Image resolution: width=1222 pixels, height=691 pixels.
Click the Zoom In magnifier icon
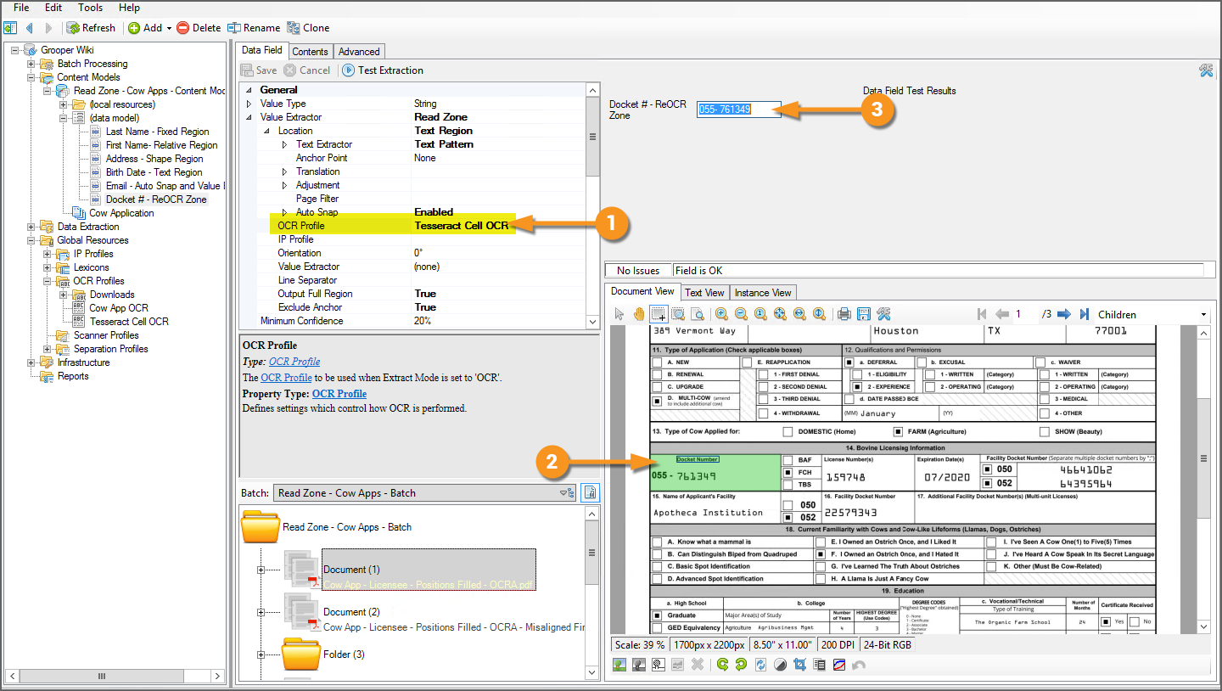pos(721,314)
